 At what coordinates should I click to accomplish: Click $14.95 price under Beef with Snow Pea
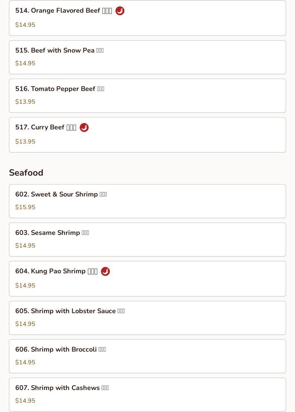click(x=25, y=63)
